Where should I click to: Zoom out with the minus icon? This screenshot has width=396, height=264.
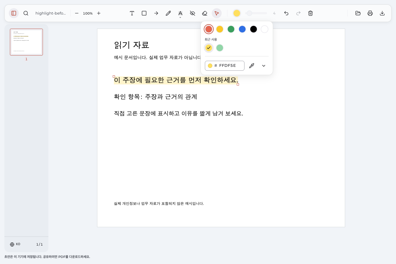tap(77, 13)
